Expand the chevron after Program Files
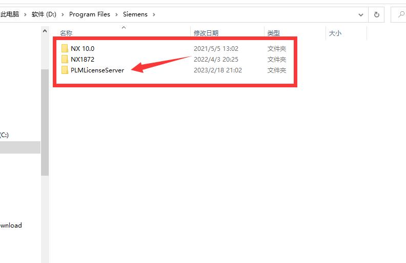The height and width of the screenshot is (263, 406). pyautogui.click(x=116, y=14)
